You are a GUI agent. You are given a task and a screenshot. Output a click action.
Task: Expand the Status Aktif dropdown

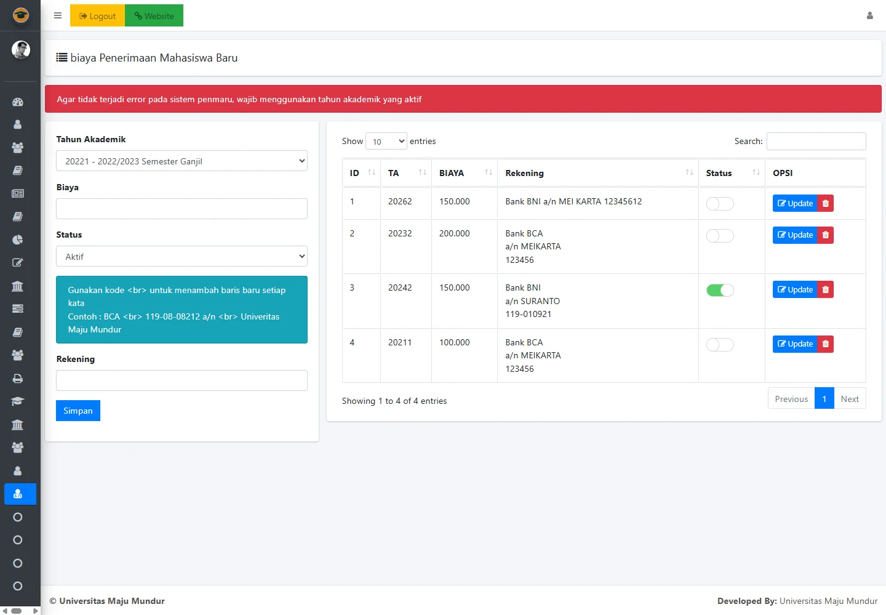coord(182,257)
